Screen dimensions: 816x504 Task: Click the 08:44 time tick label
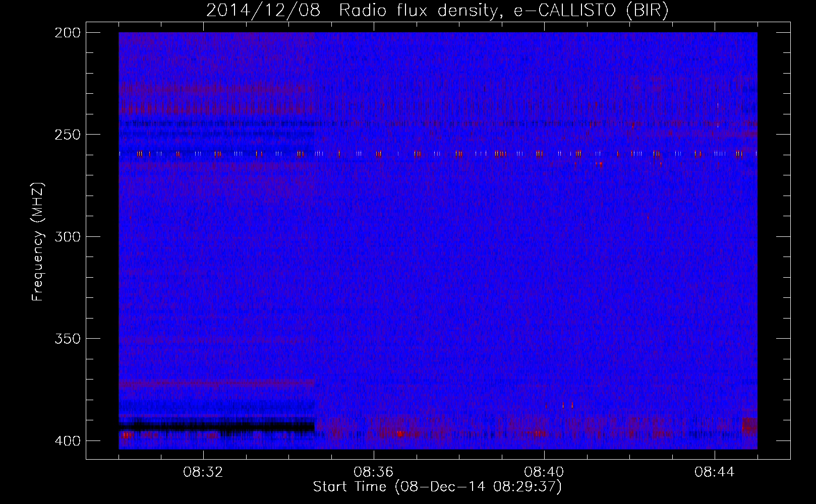pos(715,472)
